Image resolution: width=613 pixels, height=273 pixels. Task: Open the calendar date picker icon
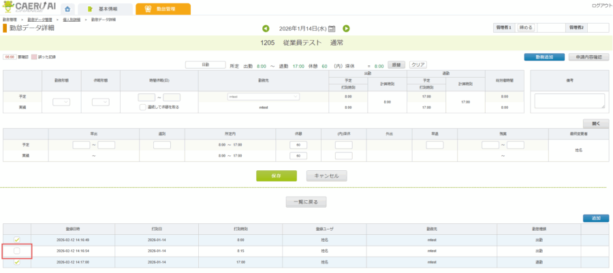coord(332,29)
